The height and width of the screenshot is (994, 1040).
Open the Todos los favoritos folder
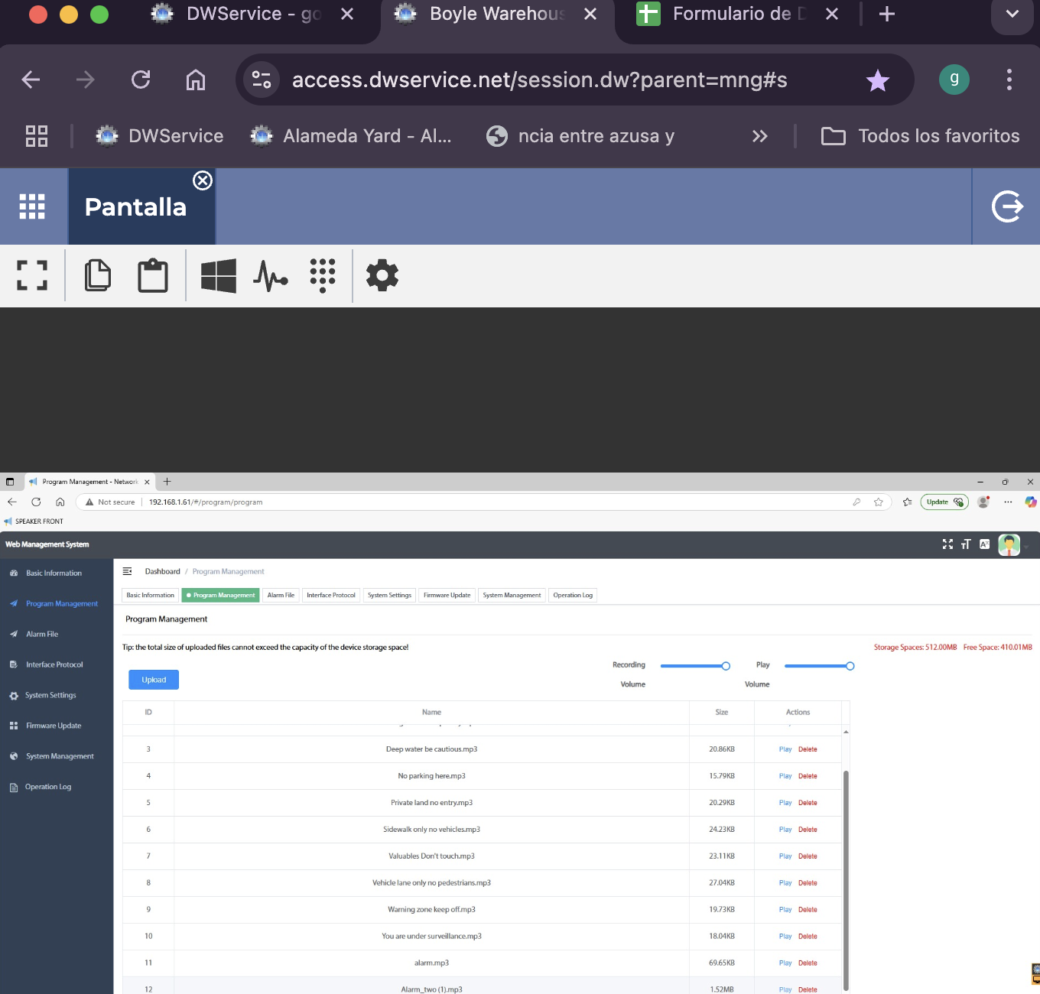921,136
